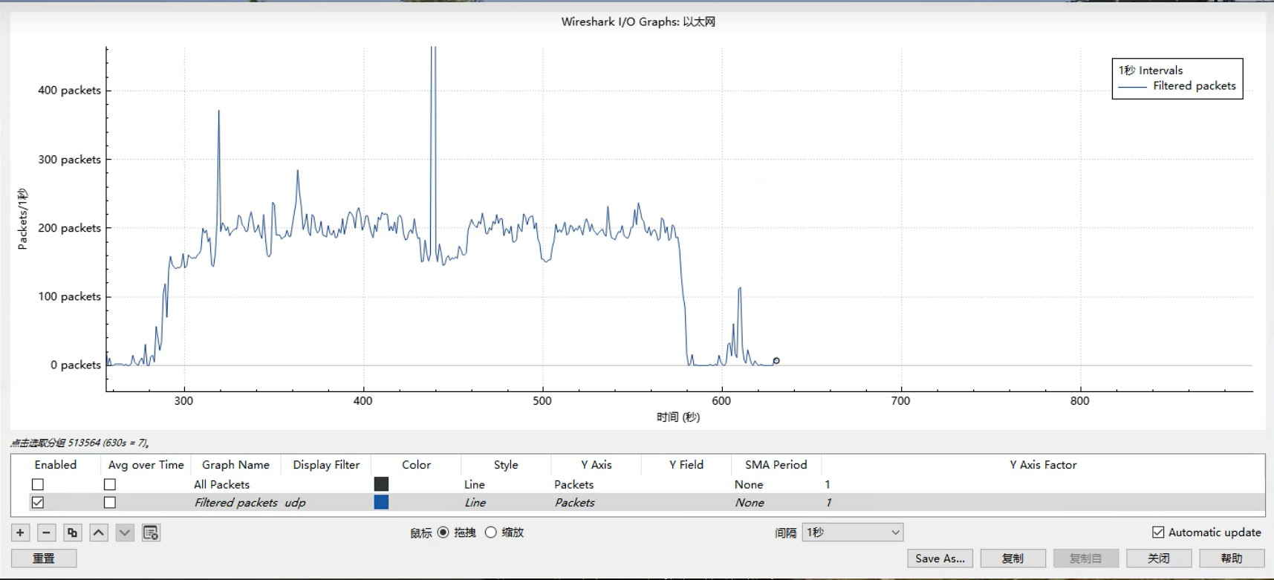Remove the selected graph with the minus button
This screenshot has width=1274, height=580.
coord(46,532)
